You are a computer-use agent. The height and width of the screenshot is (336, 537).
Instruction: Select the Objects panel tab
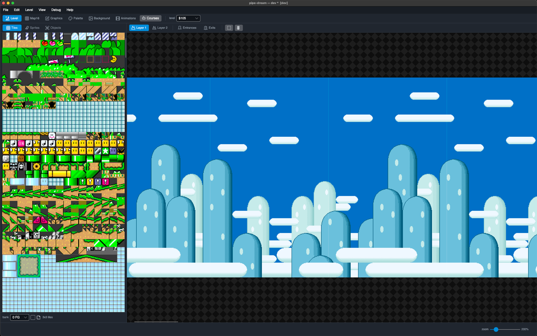[53, 28]
